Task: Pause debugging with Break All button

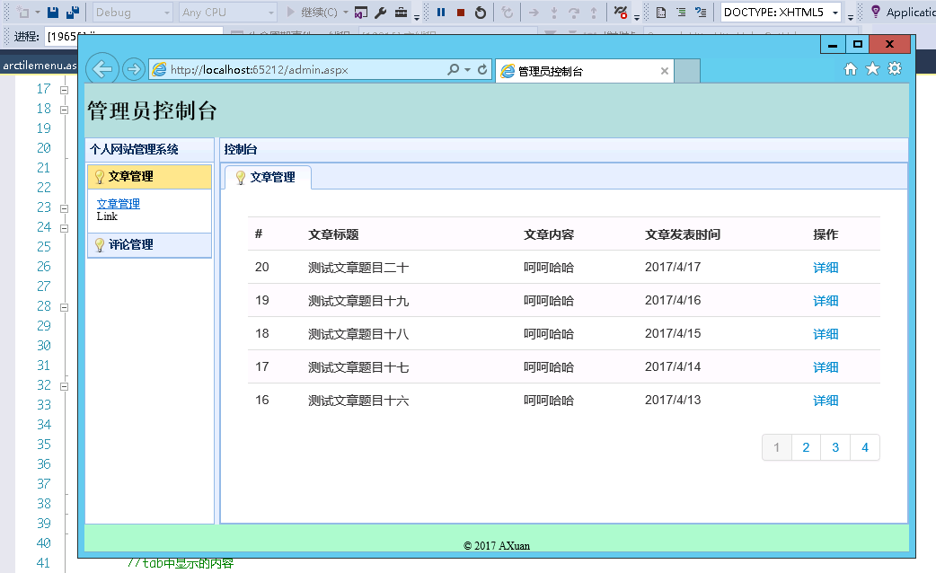Action: click(x=441, y=12)
